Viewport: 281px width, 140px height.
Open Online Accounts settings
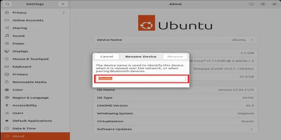(35, 20)
